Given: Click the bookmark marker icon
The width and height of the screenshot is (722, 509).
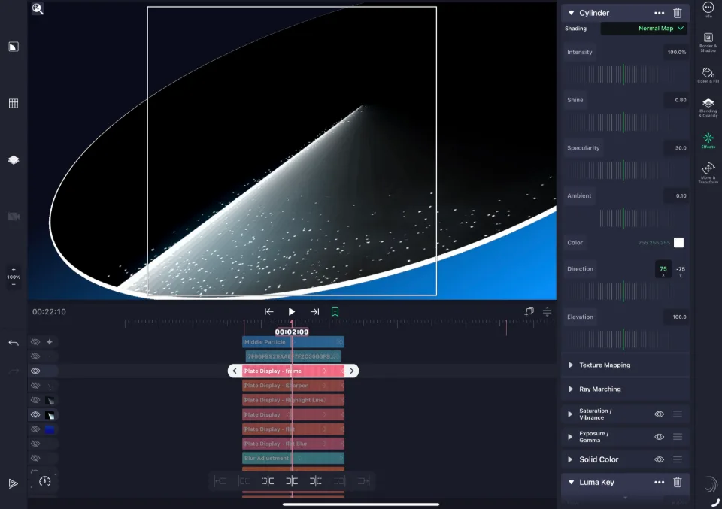Looking at the screenshot, I should coord(335,311).
